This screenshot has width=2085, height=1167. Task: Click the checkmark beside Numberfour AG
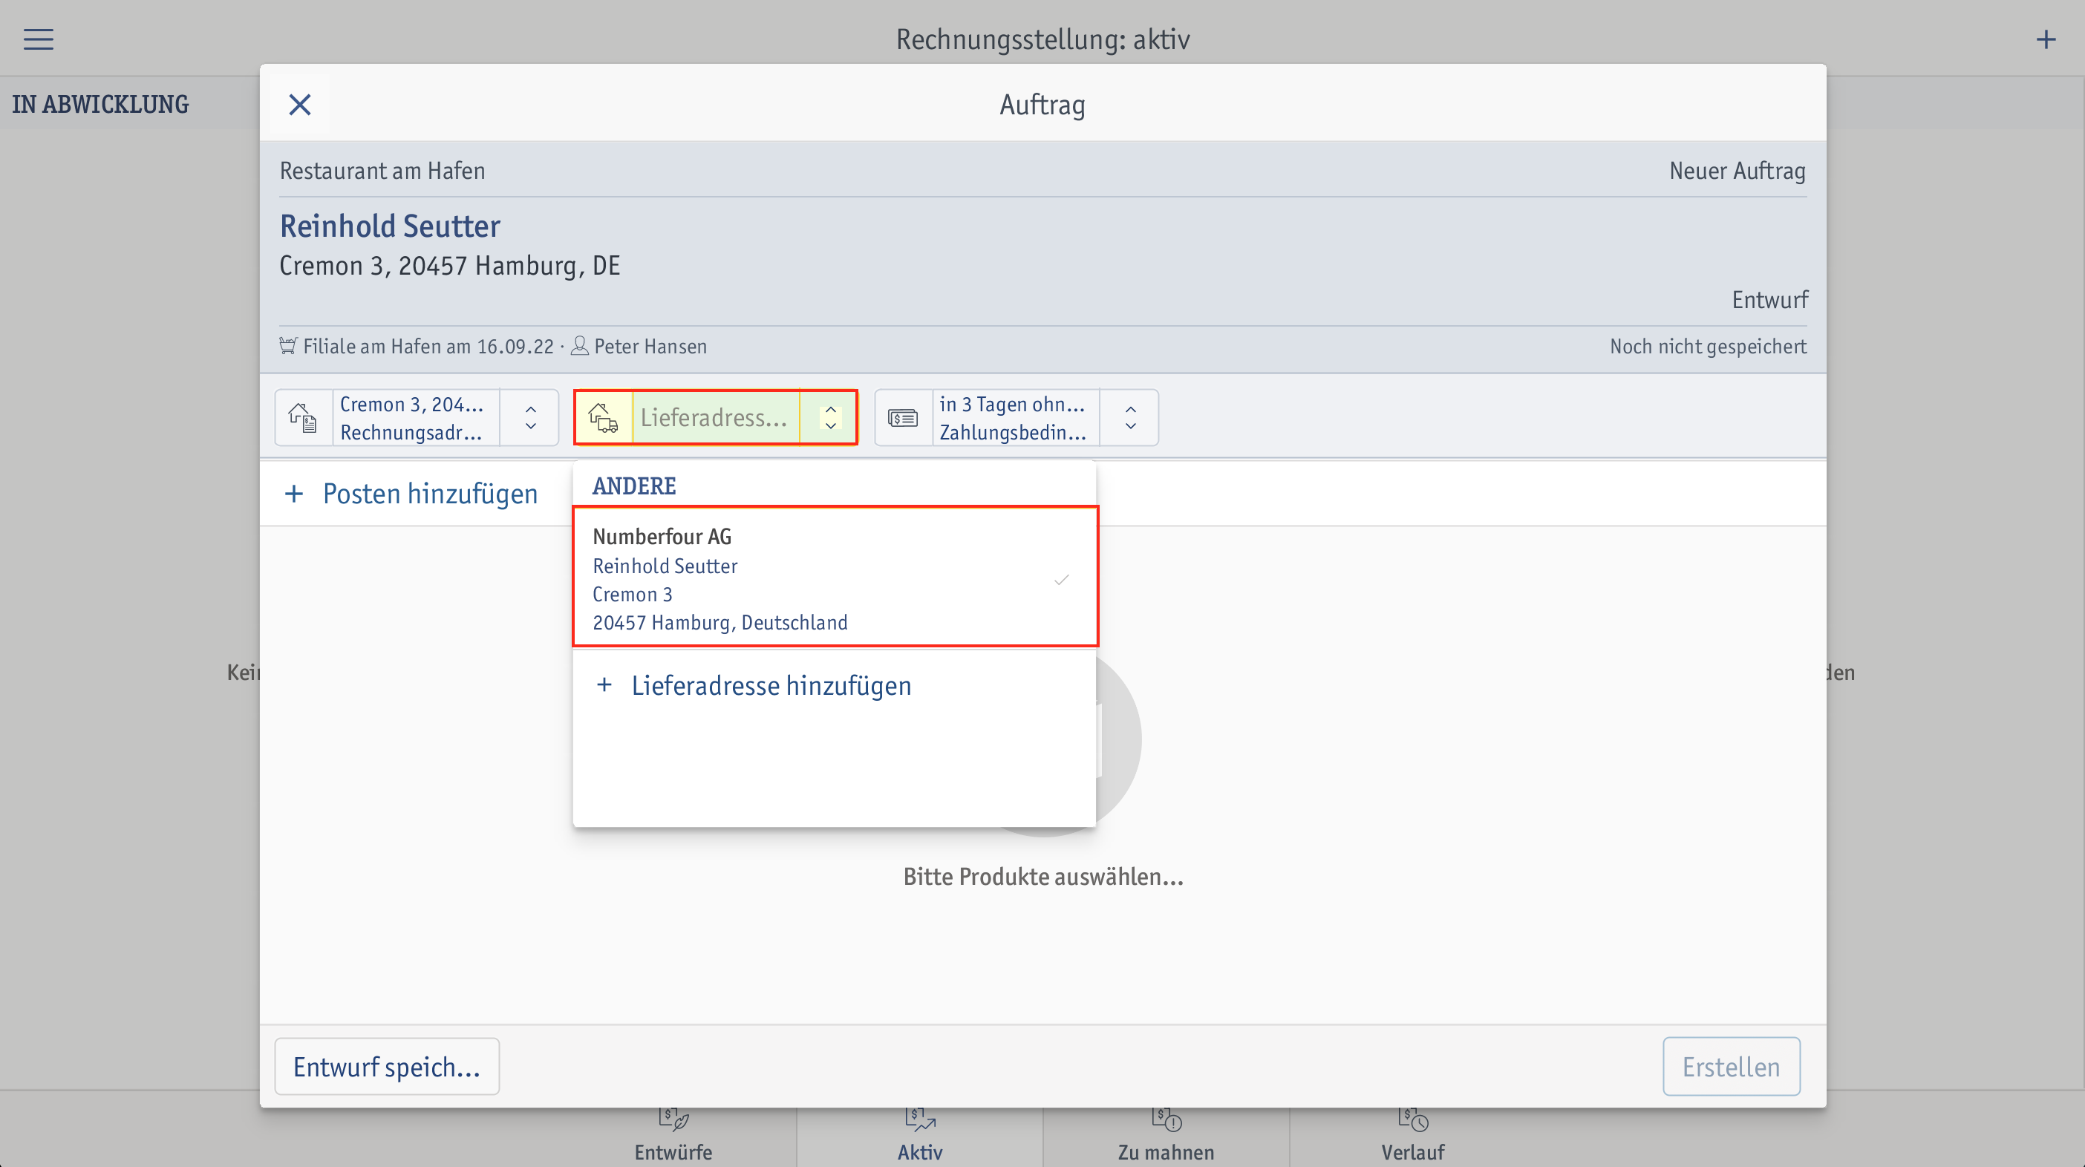[x=1062, y=580]
